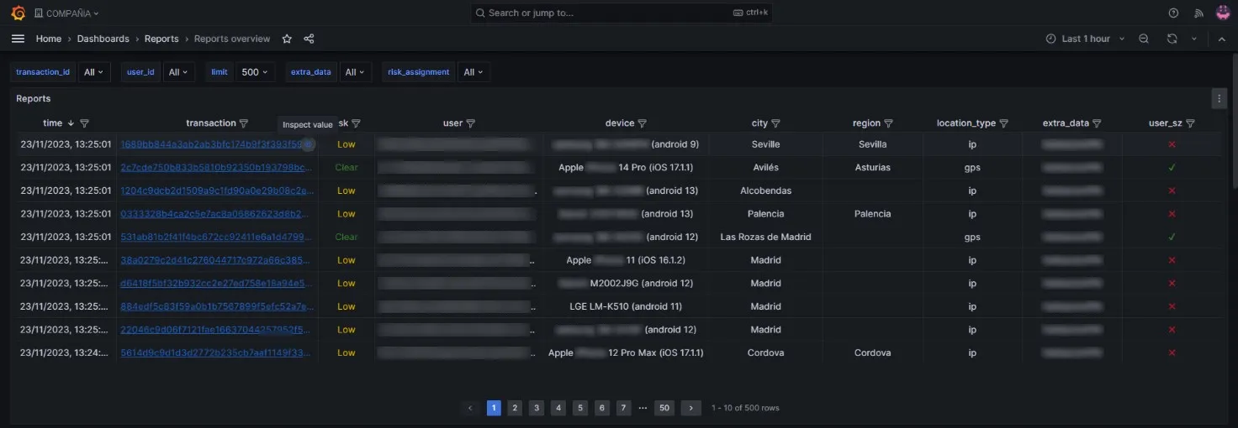1238x428 pixels.
Task: Go to results page 6
Action: (602, 408)
